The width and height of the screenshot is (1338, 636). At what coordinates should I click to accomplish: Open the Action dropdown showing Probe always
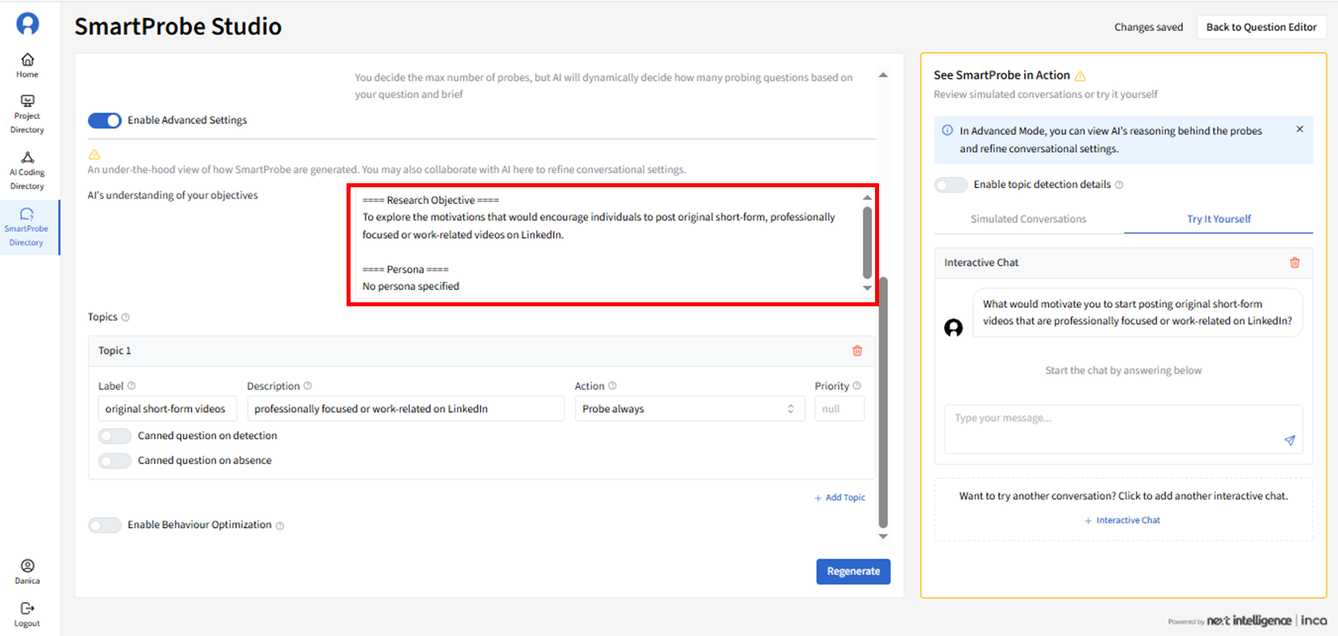click(689, 409)
